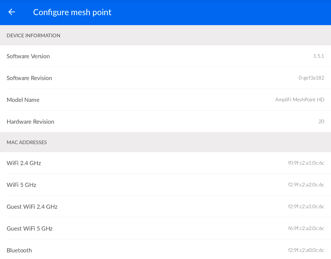Click the 1.5.1 version value
Viewport: 331px width, 259px height.
[x=318, y=56]
